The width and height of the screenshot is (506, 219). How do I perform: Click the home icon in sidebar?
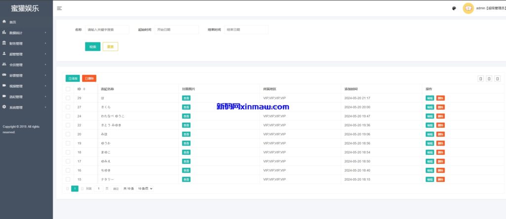4,22
